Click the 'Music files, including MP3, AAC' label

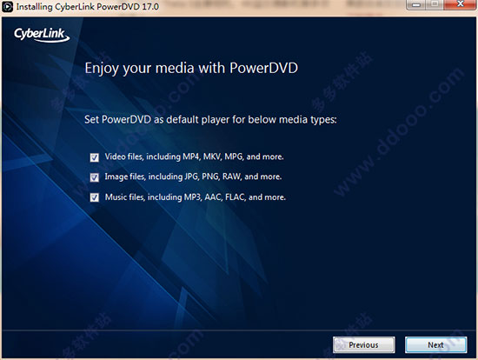(x=196, y=197)
